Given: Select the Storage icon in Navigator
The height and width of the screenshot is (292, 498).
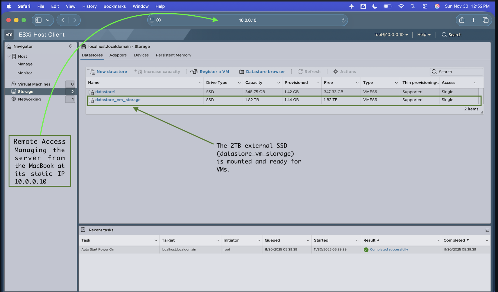Looking at the screenshot, I should (14, 91).
